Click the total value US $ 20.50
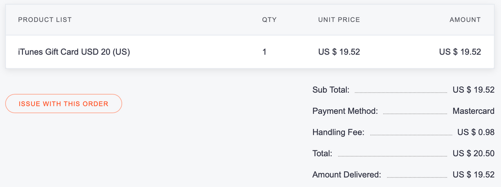The height and width of the screenshot is (187, 501). 474,153
